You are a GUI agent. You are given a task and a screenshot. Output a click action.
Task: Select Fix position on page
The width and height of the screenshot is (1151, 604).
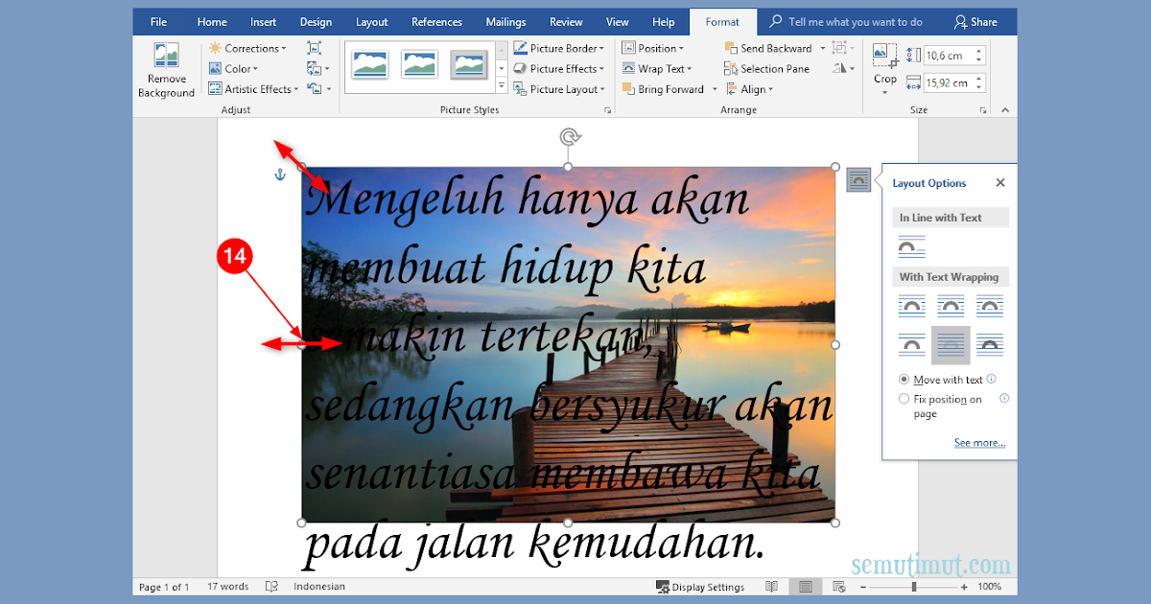[x=904, y=398]
